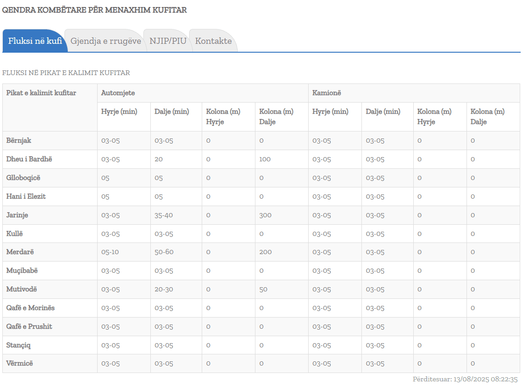Select the Hani i Elezit row label

(x=26, y=196)
